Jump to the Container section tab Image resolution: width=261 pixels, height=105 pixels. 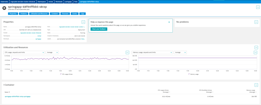point(55,14)
